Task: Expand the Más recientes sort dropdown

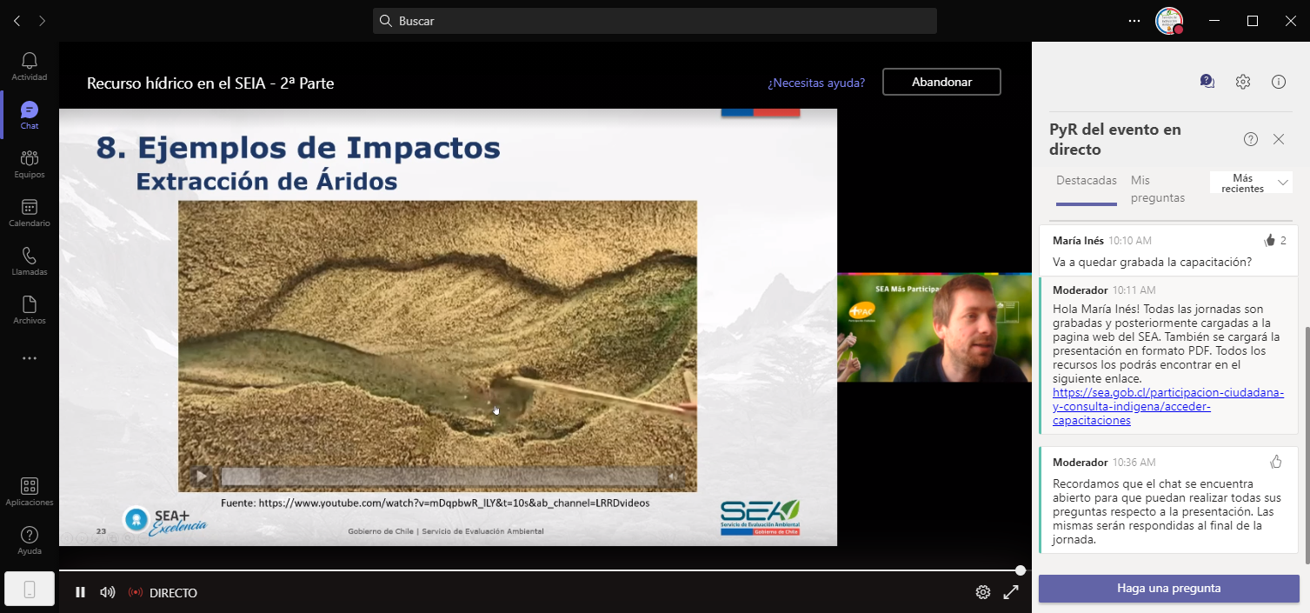Action: tap(1251, 183)
